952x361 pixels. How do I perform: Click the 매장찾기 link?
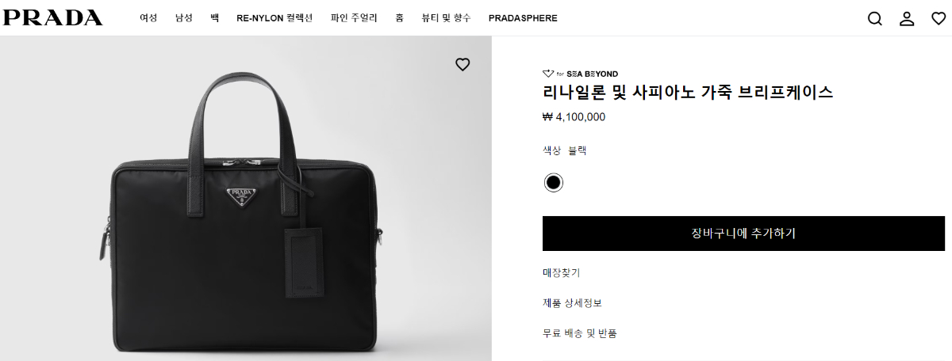[562, 273]
